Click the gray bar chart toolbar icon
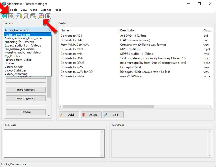216x167 pixels. tap(26, 16)
